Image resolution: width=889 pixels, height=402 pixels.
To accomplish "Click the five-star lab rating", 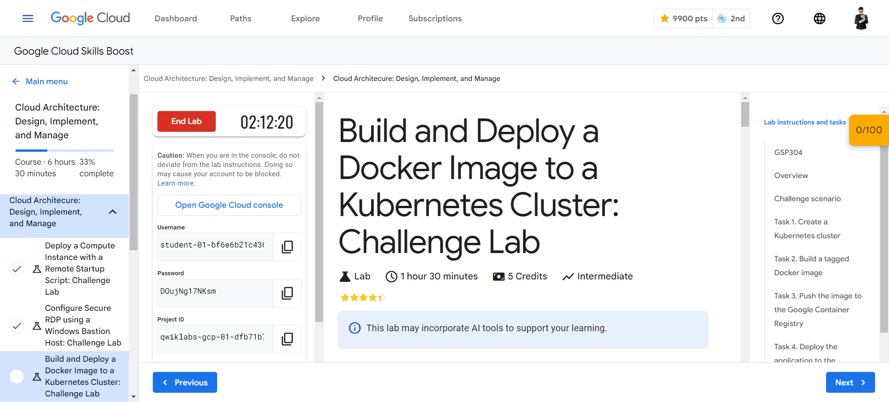I will point(363,297).
